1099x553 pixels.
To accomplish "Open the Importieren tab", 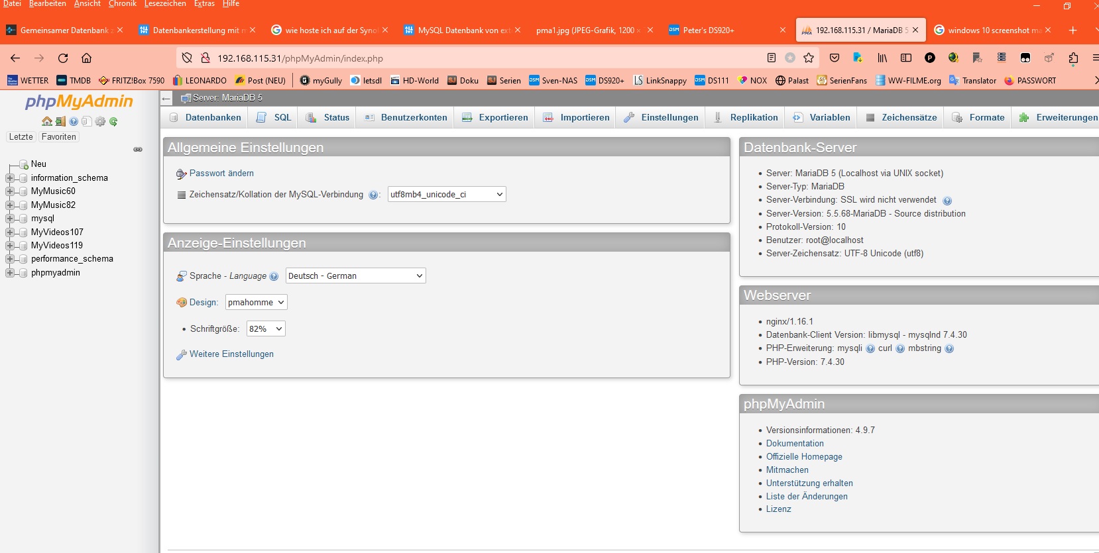I will click(575, 117).
